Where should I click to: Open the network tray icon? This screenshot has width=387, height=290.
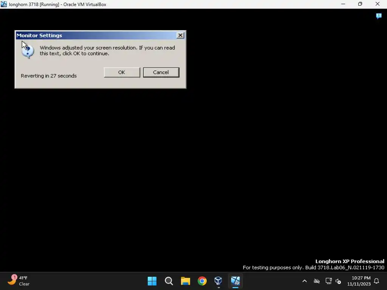point(328,281)
